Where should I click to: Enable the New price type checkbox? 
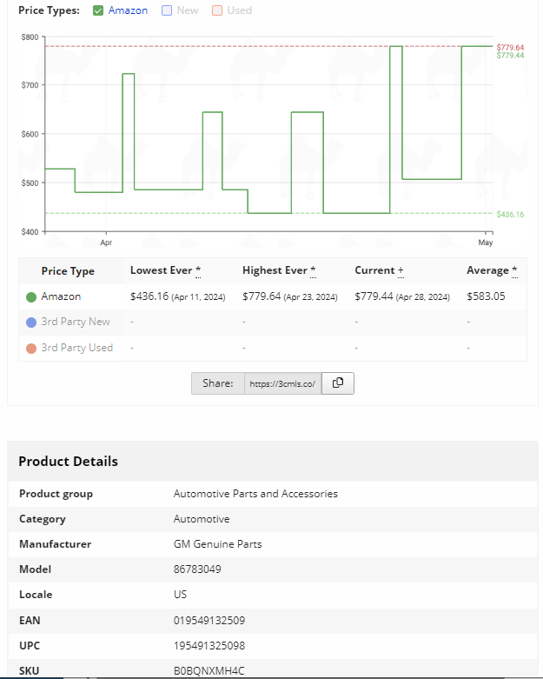point(167,10)
